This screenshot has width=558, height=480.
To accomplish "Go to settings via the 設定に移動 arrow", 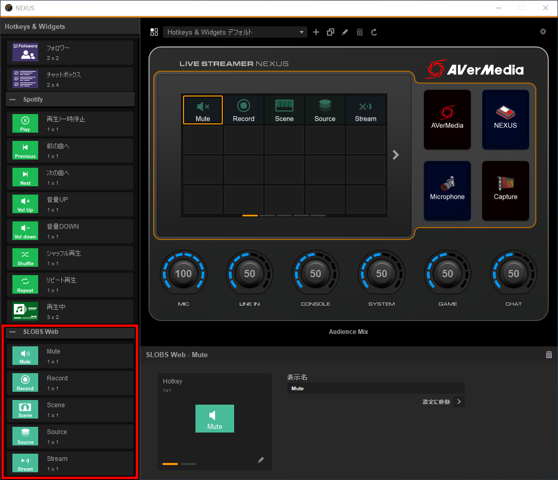I will point(459,402).
